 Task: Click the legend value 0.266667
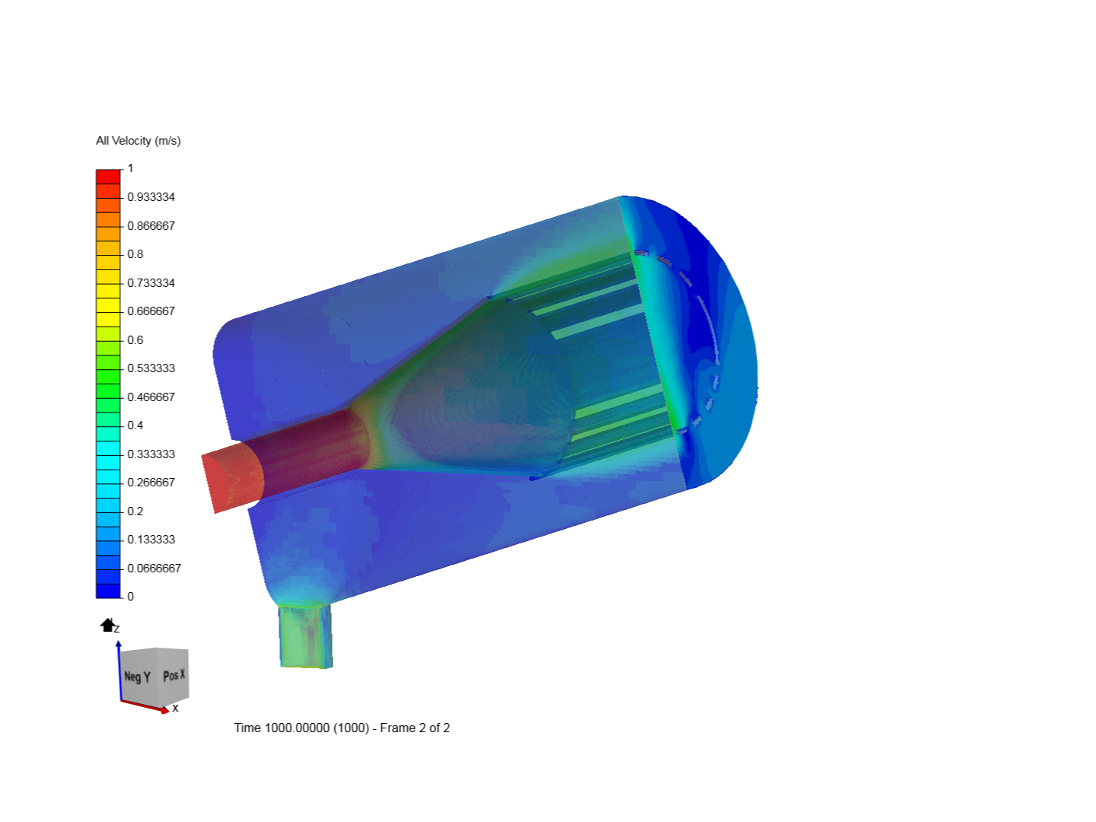click(151, 483)
